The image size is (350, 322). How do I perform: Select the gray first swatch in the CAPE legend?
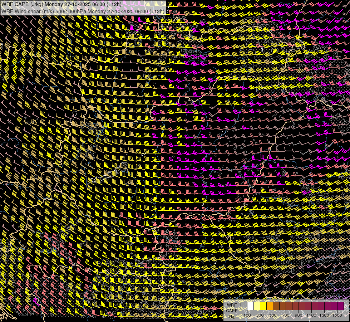[x=244, y=306]
